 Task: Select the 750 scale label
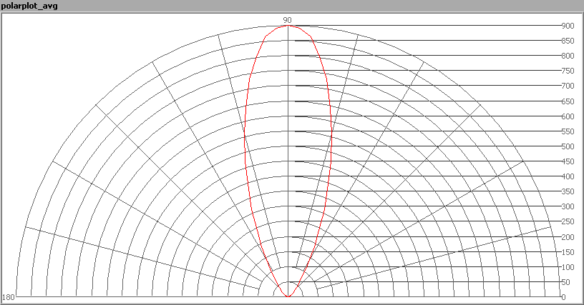point(568,71)
